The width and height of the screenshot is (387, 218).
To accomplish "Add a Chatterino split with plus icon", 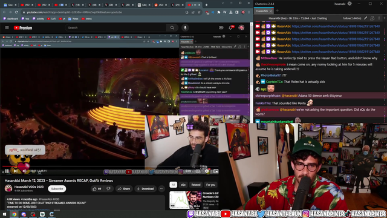I will click(x=385, y=18).
